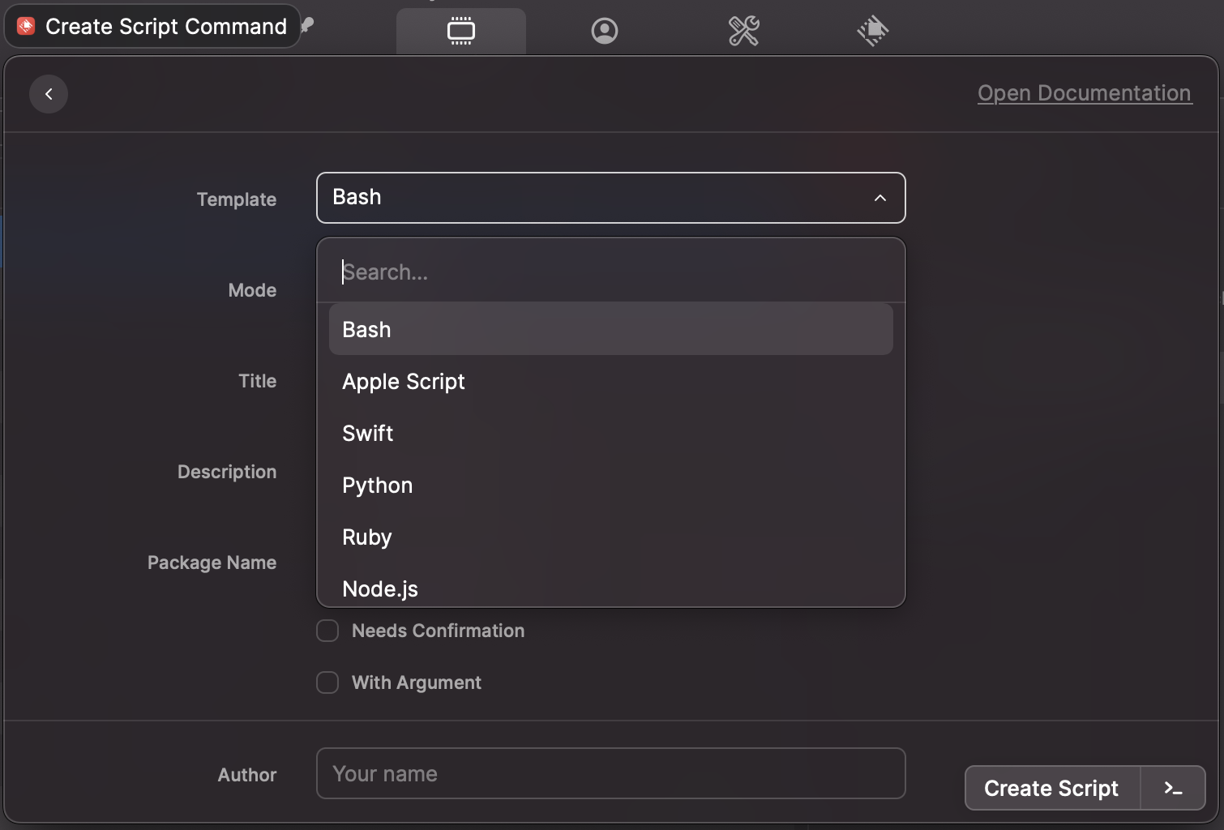The height and width of the screenshot is (830, 1224).
Task: Open the user profile toolbar icon
Action: tap(605, 31)
